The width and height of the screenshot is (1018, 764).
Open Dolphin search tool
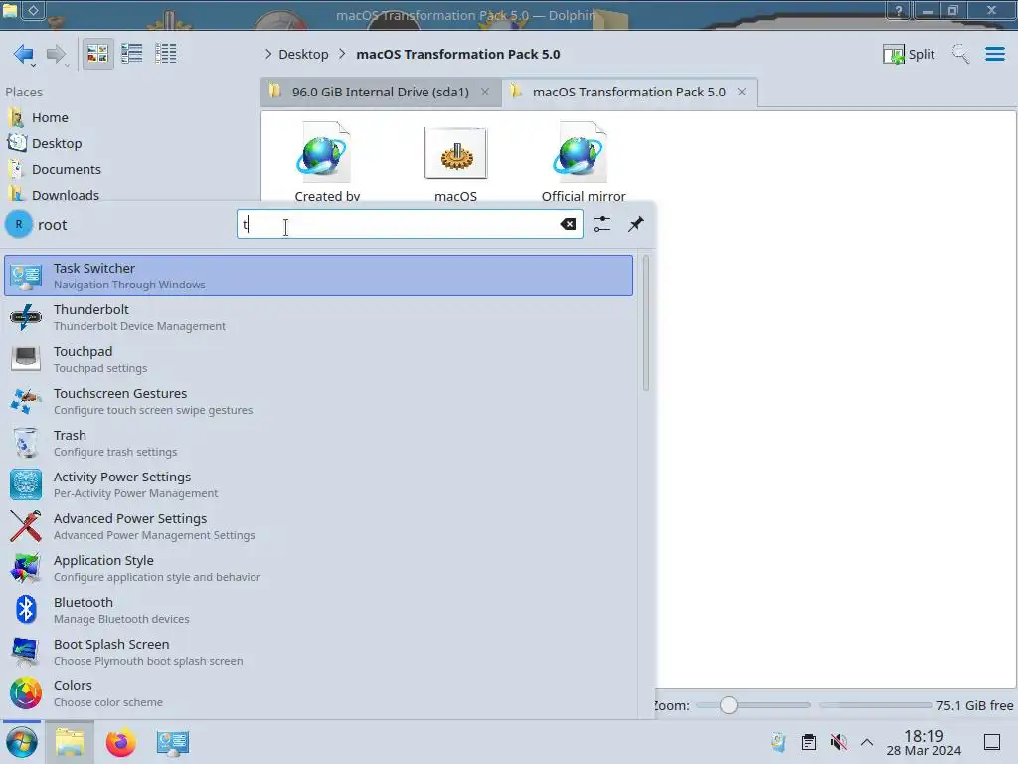pyautogui.click(x=960, y=54)
